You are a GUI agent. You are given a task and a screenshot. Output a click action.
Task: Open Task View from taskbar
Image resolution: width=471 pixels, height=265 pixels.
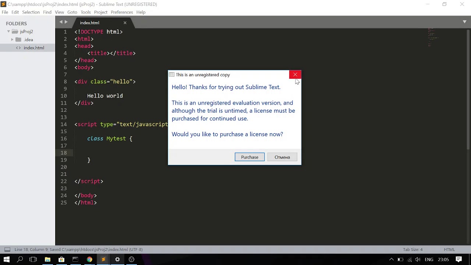coord(33,259)
